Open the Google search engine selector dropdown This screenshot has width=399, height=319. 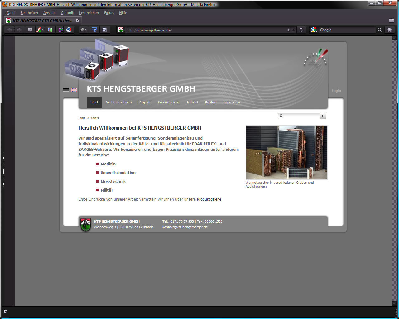tap(314, 30)
